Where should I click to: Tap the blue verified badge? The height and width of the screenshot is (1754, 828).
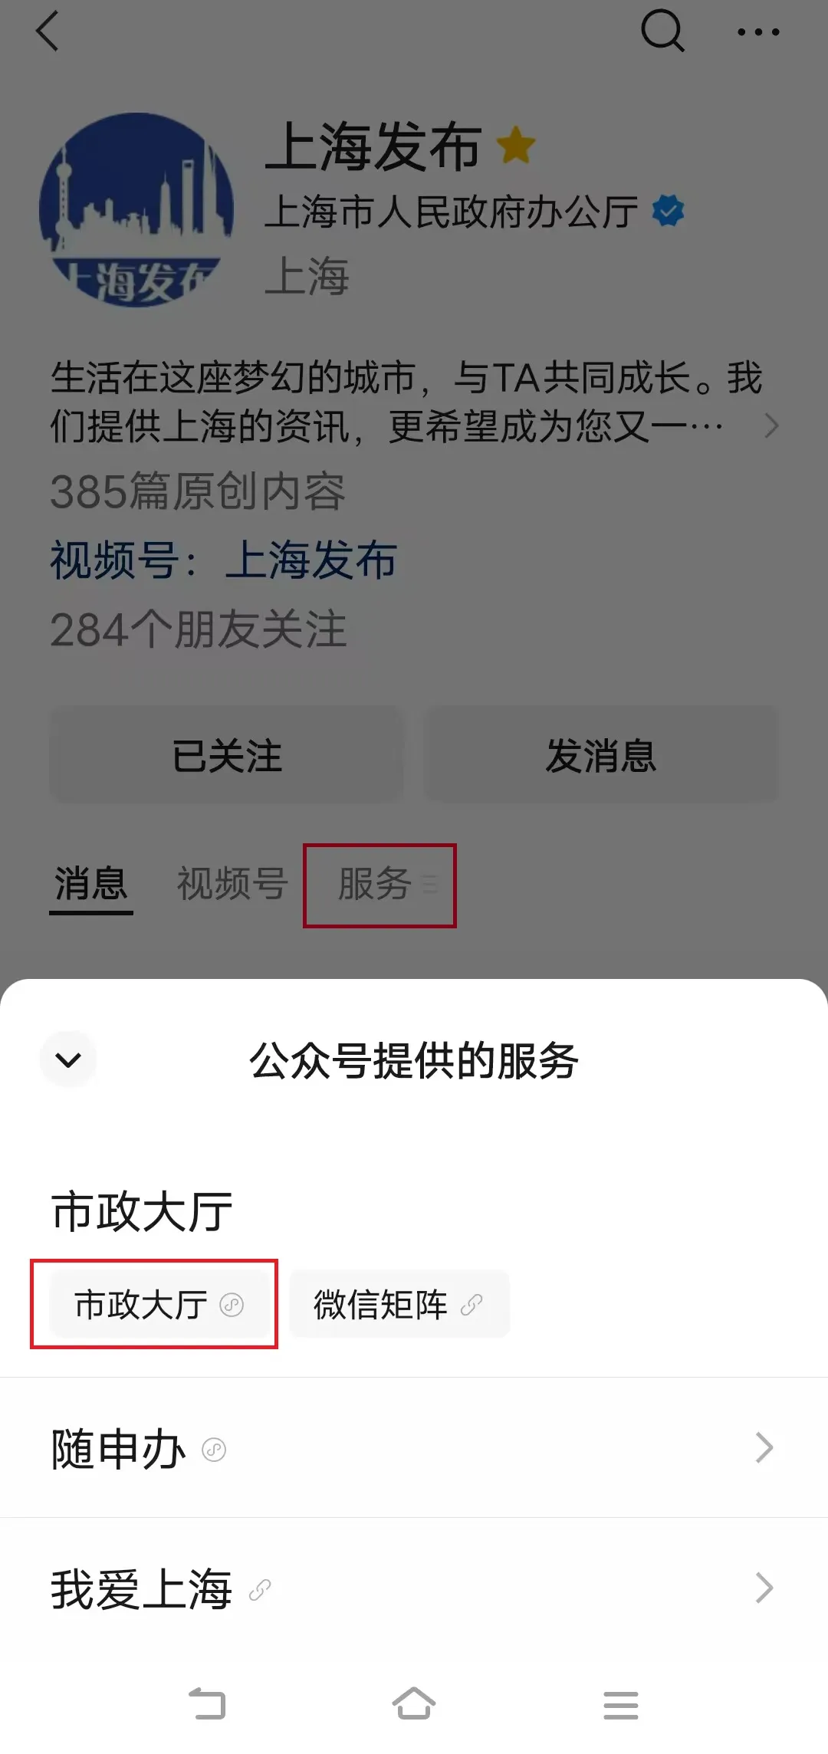(x=668, y=211)
